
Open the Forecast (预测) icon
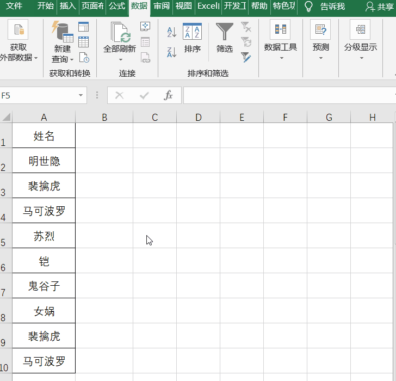coord(320,29)
